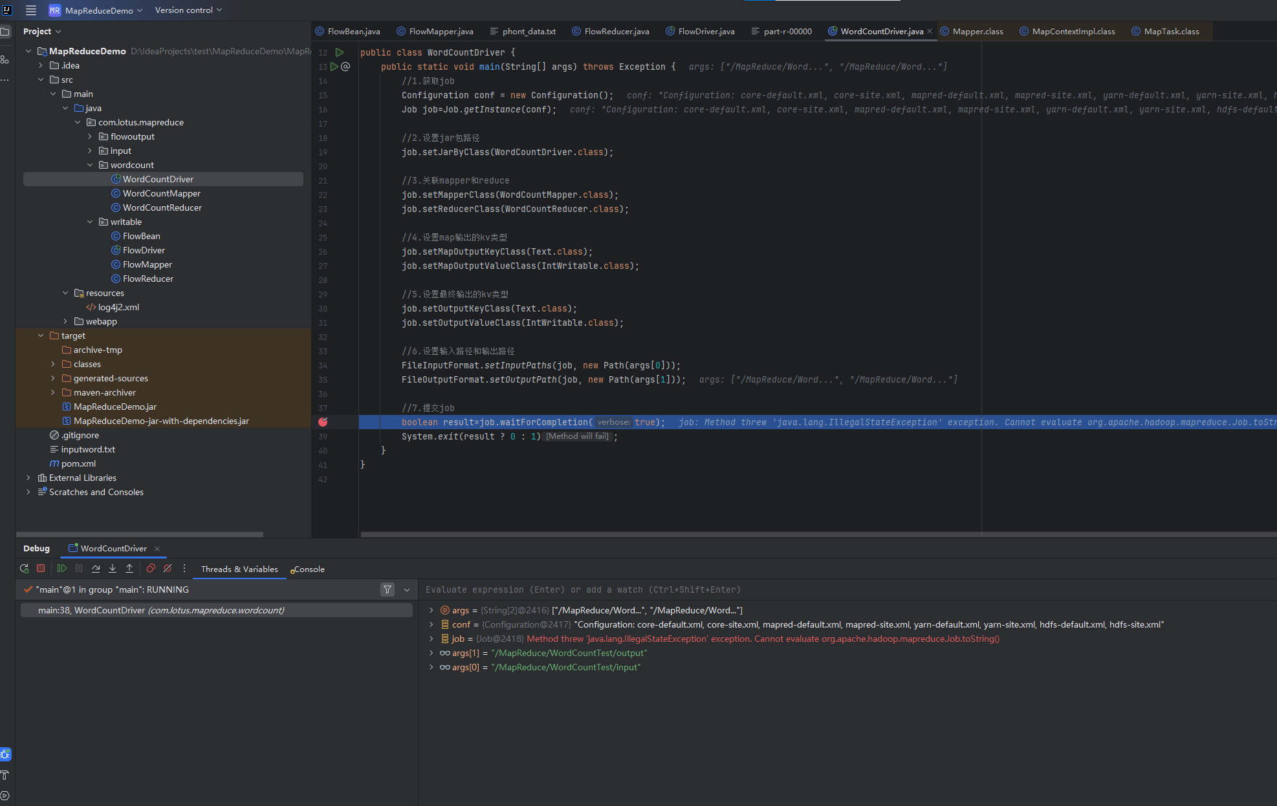
Task: Toggle Mute Breakpoints
Action: pos(168,569)
